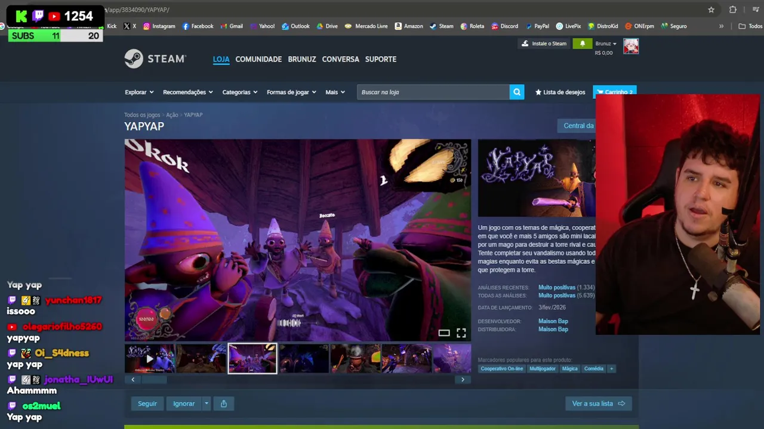Image resolution: width=764 pixels, height=429 pixels.
Task: Open the Maison Bap distributor link
Action: (553, 329)
